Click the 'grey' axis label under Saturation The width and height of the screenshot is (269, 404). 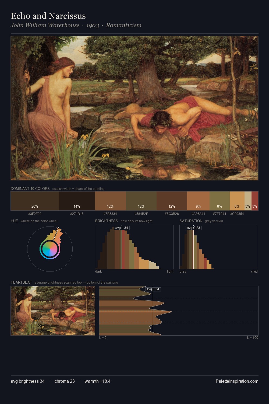[x=183, y=271]
